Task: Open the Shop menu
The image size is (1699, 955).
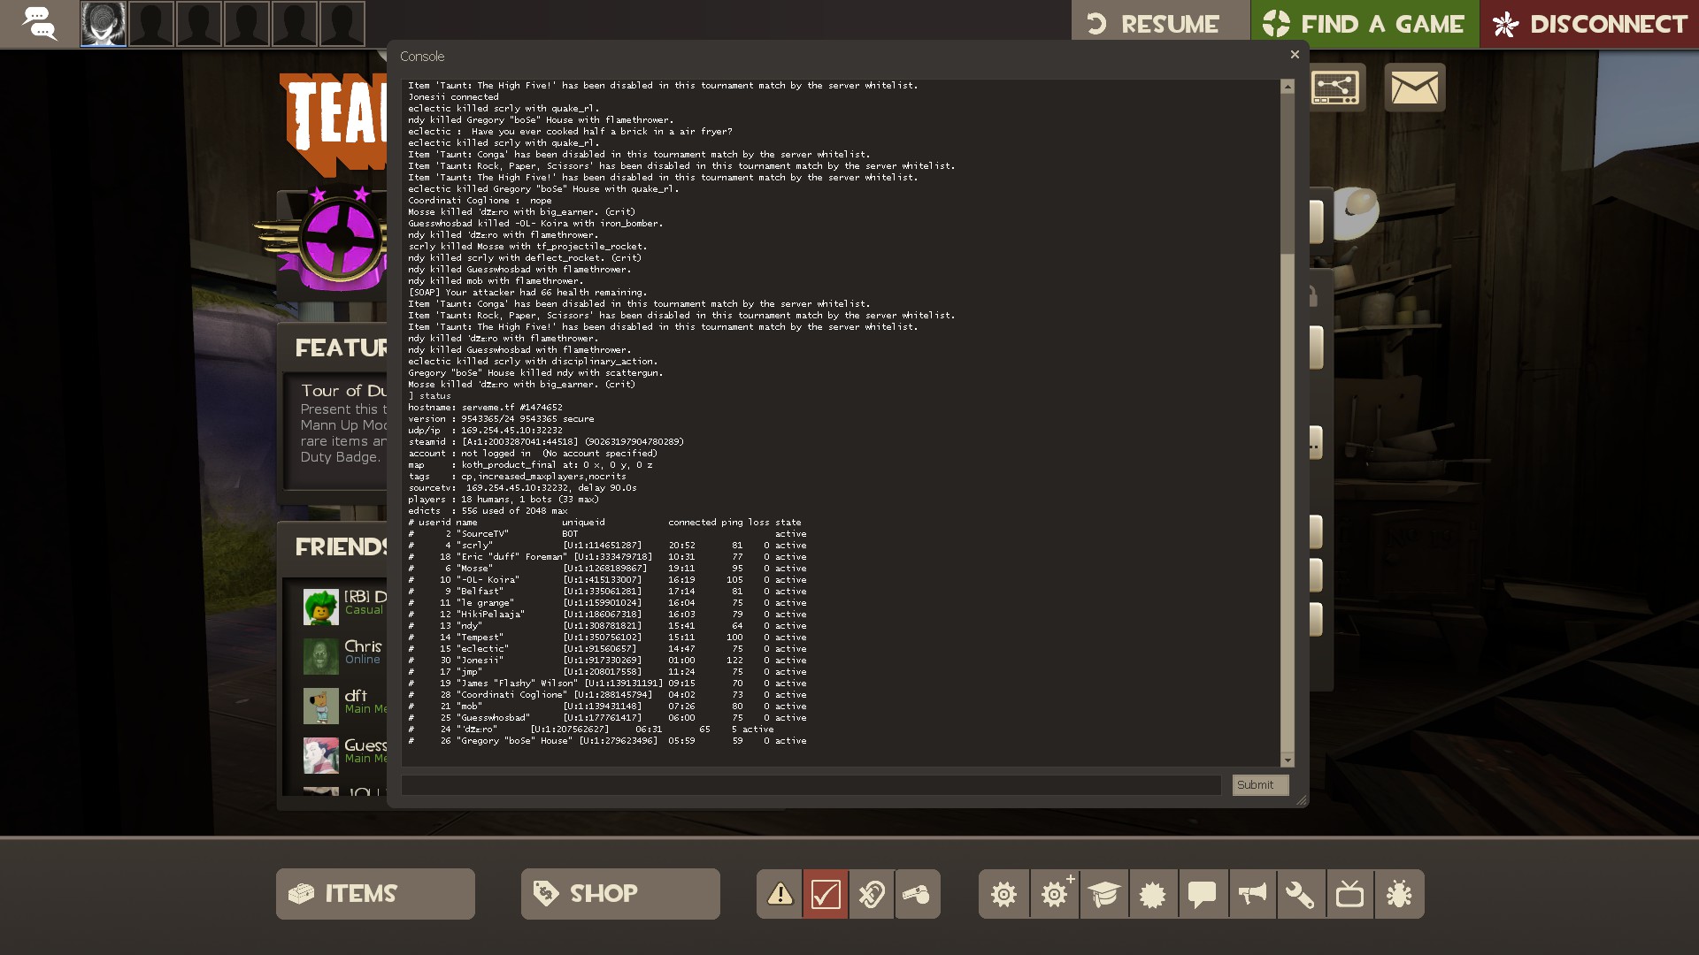Action: click(x=620, y=894)
